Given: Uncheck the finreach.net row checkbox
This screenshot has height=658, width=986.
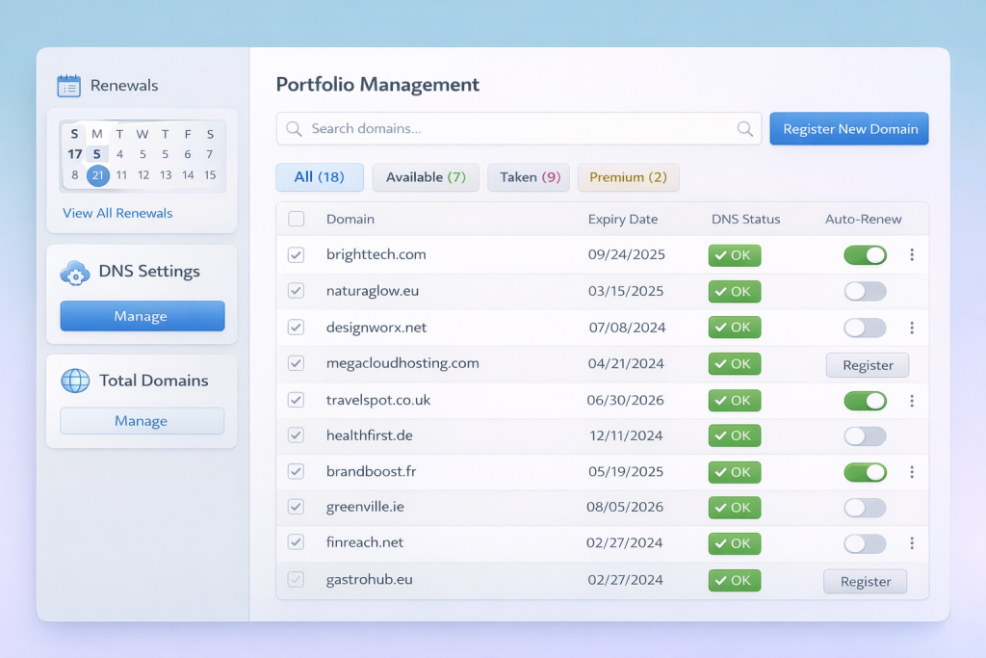Looking at the screenshot, I should 297,542.
